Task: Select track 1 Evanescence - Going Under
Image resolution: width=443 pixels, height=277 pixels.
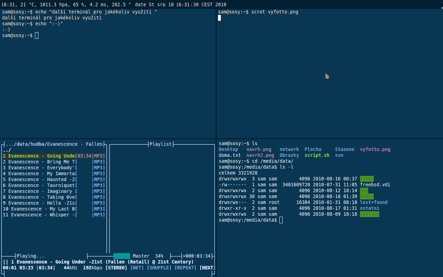Action: [54, 156]
